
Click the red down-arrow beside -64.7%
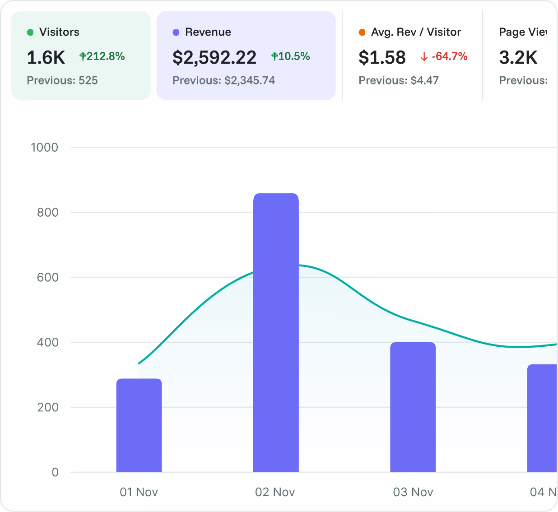pyautogui.click(x=424, y=56)
